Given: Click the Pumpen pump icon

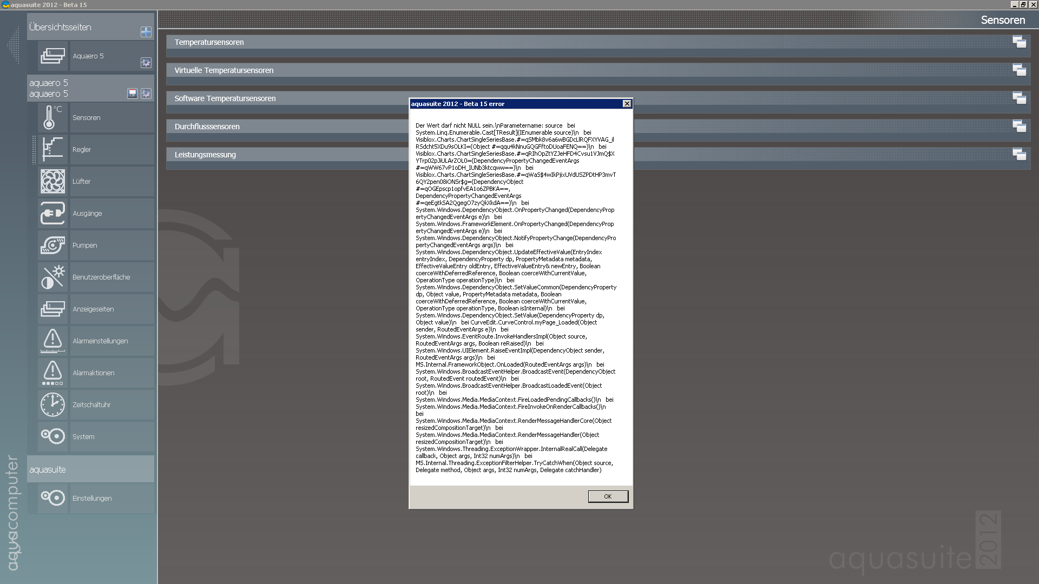Looking at the screenshot, I should click(x=52, y=245).
